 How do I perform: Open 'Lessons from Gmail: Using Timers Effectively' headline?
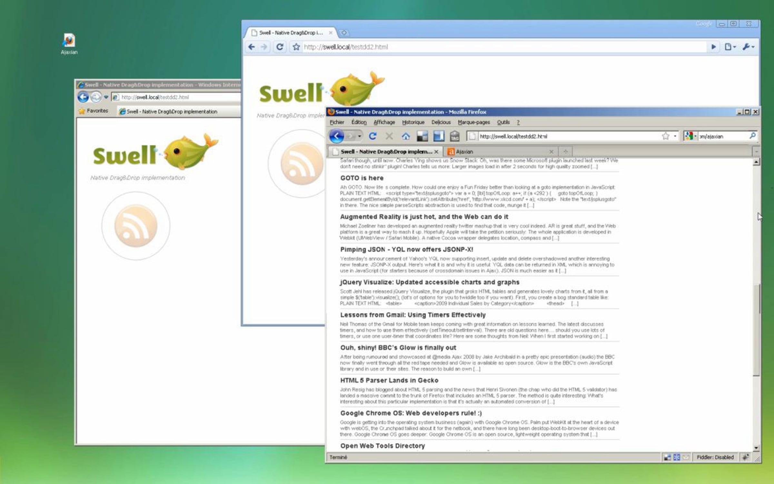413,315
